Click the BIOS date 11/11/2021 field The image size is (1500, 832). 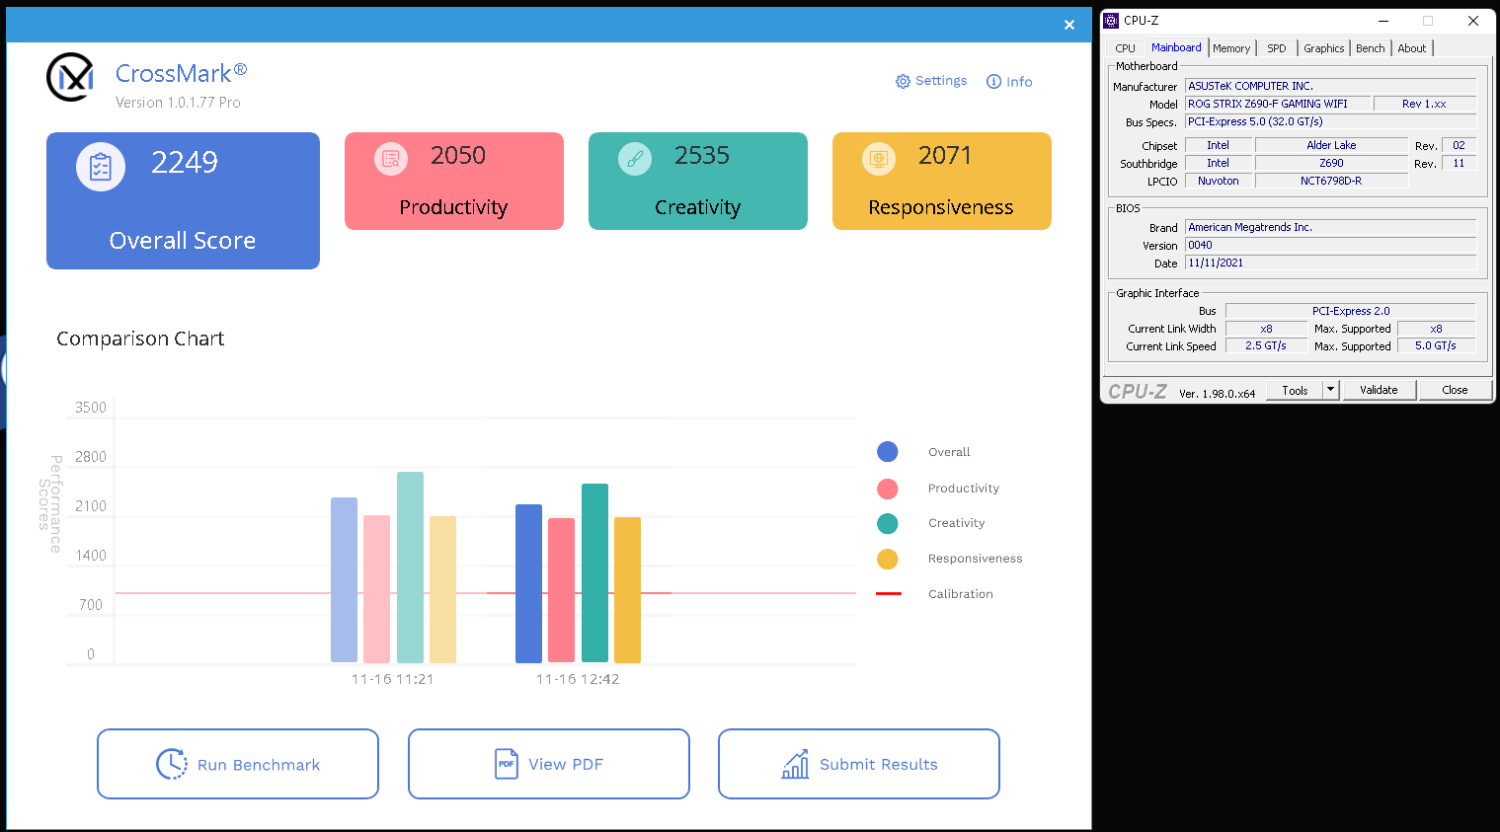point(1330,263)
